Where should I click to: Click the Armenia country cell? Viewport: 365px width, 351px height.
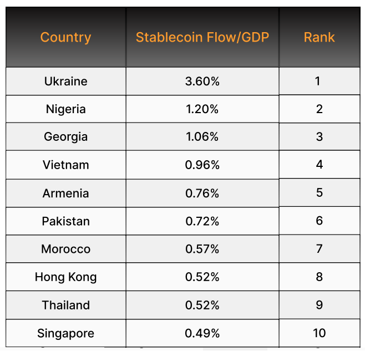point(65,194)
